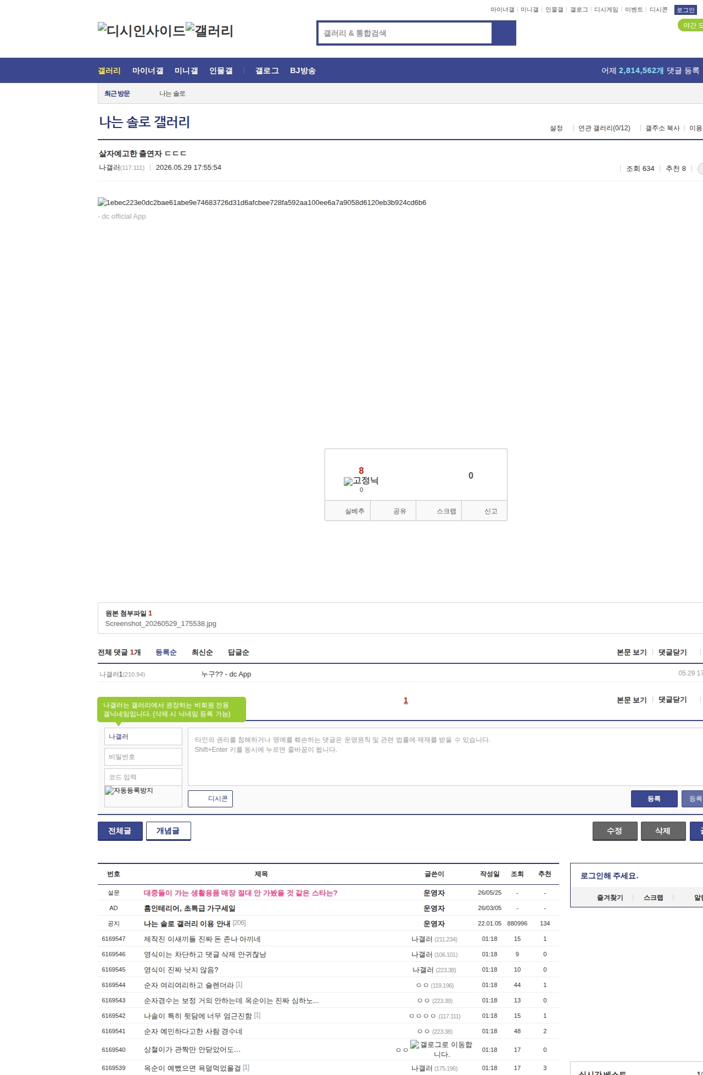Viewport: 703px width, 1075px height.
Task: Open post 순자 여리여리하고 슬렌더라
Action: coord(189,985)
